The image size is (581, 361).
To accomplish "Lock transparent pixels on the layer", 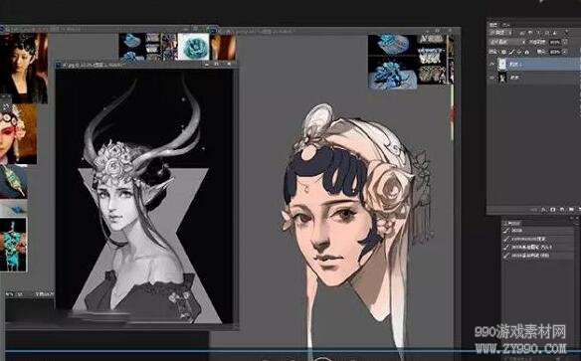I will coord(504,52).
